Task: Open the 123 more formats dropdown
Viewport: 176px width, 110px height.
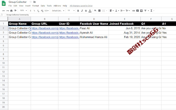Action: click(x=46, y=11)
